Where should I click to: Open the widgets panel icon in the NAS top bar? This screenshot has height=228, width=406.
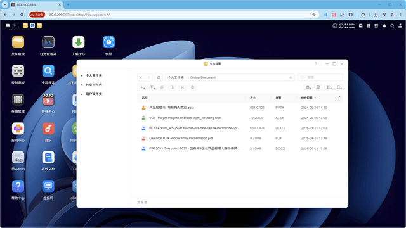(x=369, y=26)
